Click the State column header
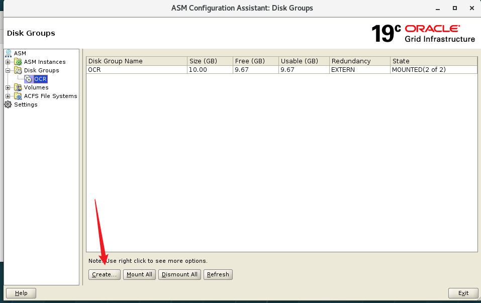Viewport: 481px width, 303px height. pos(434,61)
